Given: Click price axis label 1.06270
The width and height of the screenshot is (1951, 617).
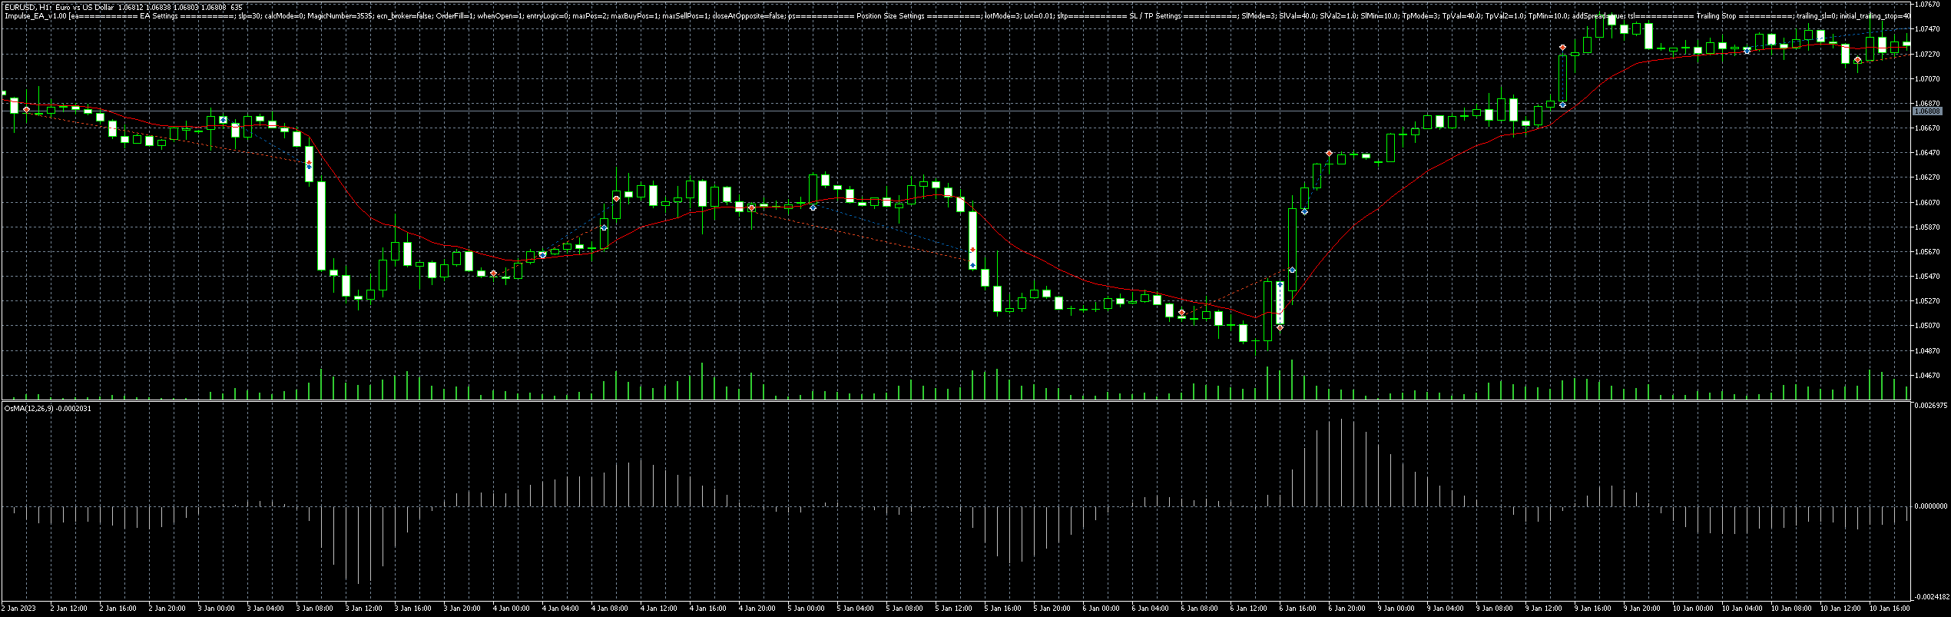Looking at the screenshot, I should (1927, 177).
